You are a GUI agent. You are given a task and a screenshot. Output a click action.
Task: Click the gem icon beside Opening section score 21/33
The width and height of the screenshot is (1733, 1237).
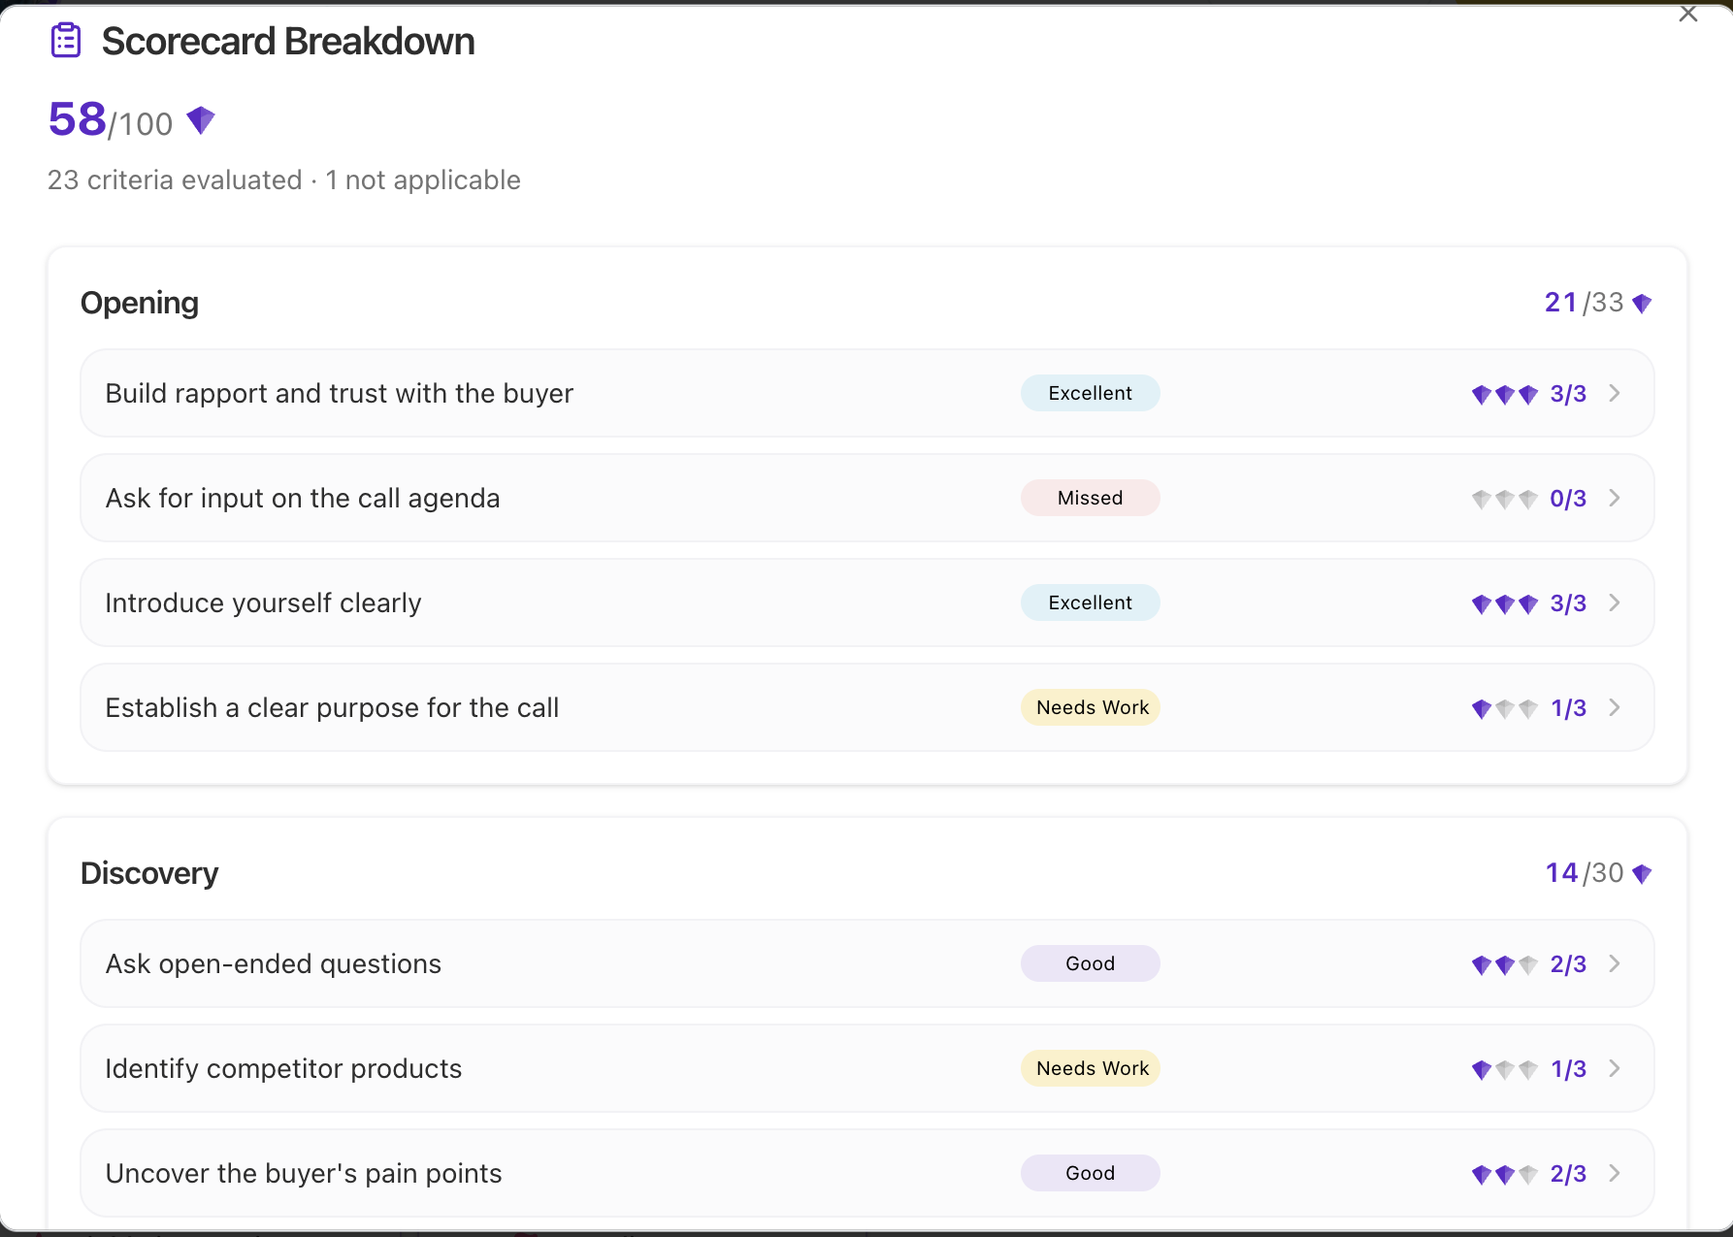pyautogui.click(x=1643, y=302)
